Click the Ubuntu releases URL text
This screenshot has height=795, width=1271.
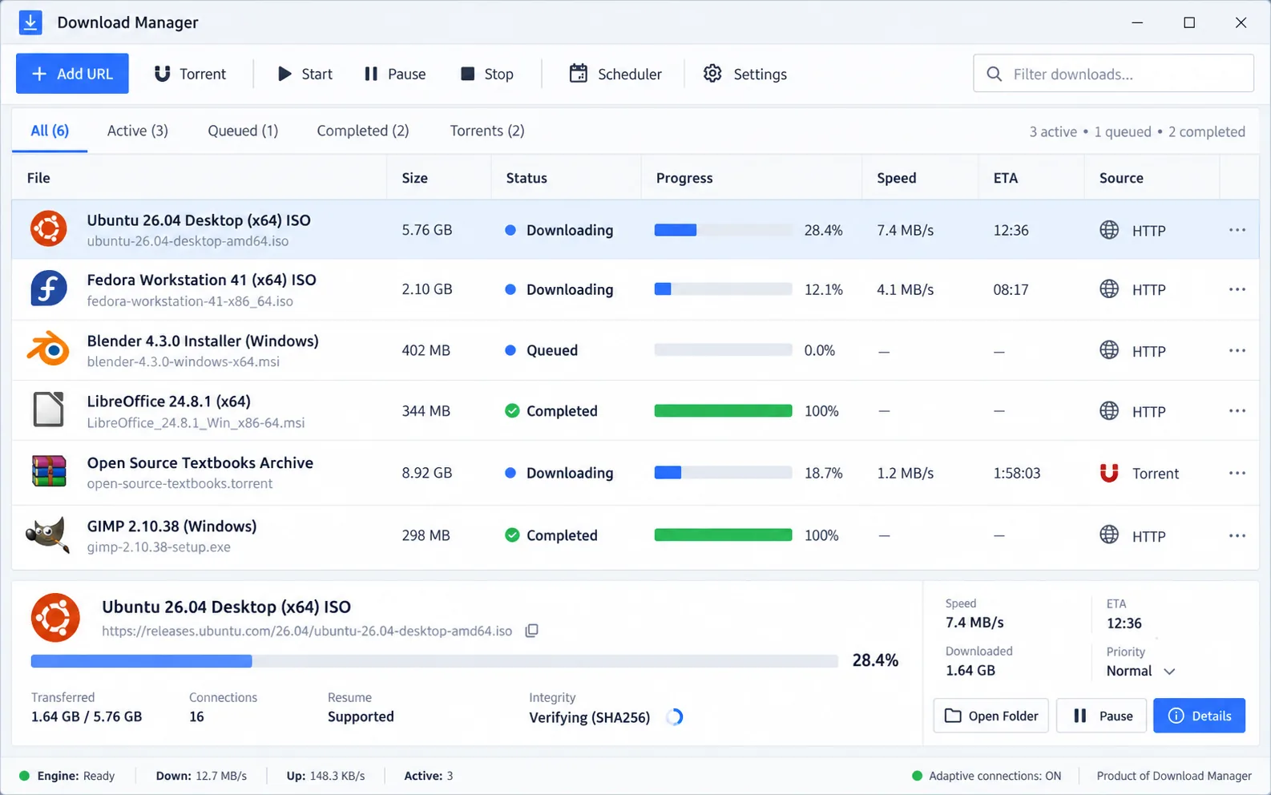[x=307, y=631]
